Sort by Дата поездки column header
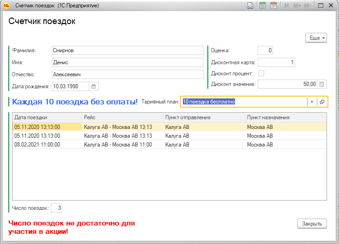This screenshot has width=339, height=244. point(47,117)
